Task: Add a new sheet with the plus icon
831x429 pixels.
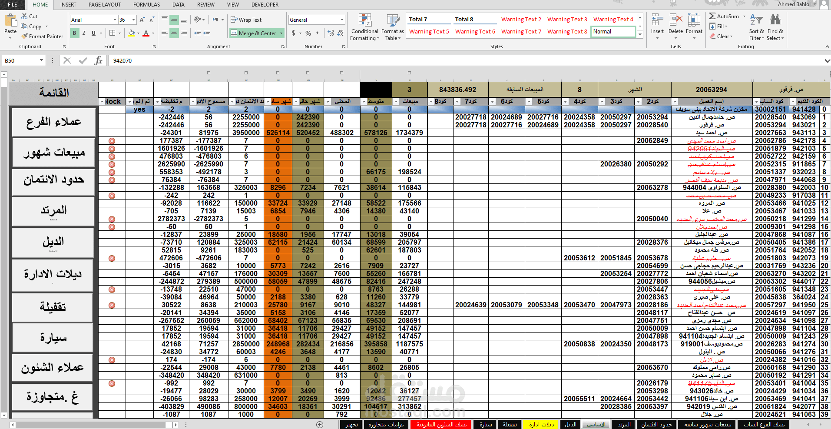Action: (x=320, y=425)
